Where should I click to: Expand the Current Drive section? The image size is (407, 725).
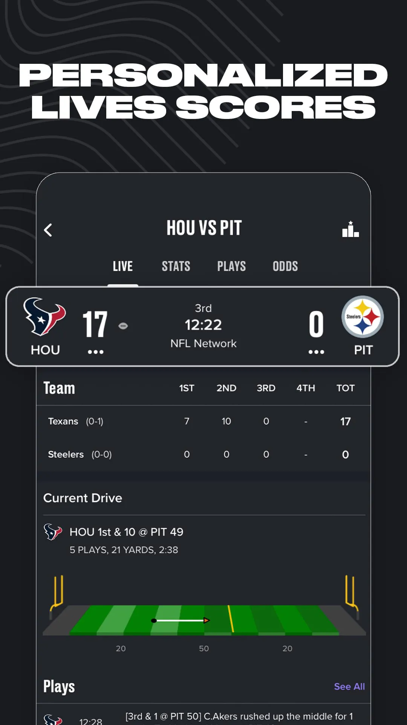click(x=83, y=498)
